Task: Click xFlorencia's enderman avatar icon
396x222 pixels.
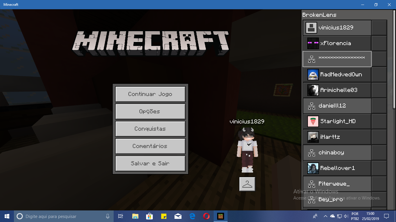Action: coord(313,43)
